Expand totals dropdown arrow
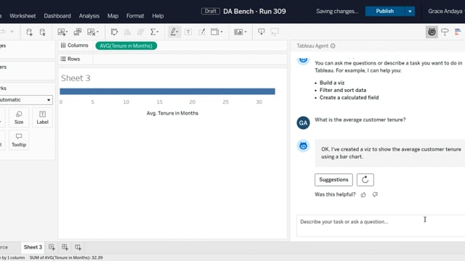465x261 pixels. 158,32
